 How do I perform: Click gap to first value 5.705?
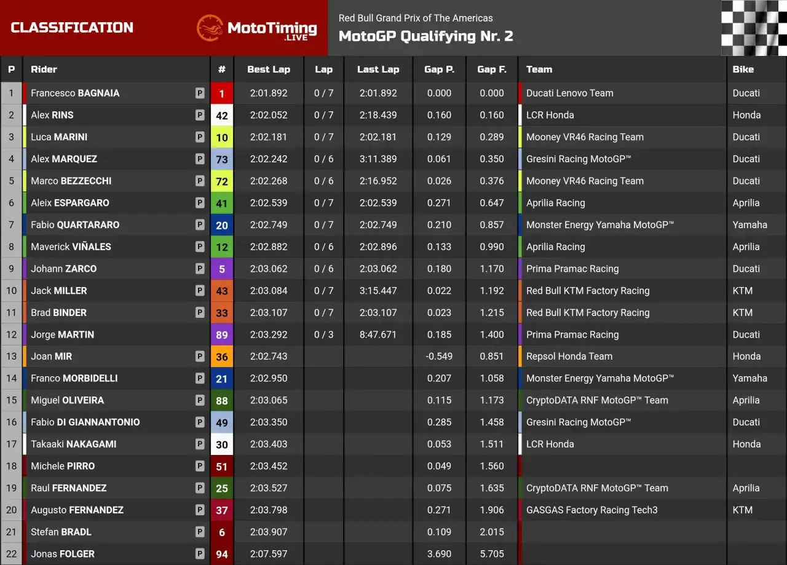(492, 554)
